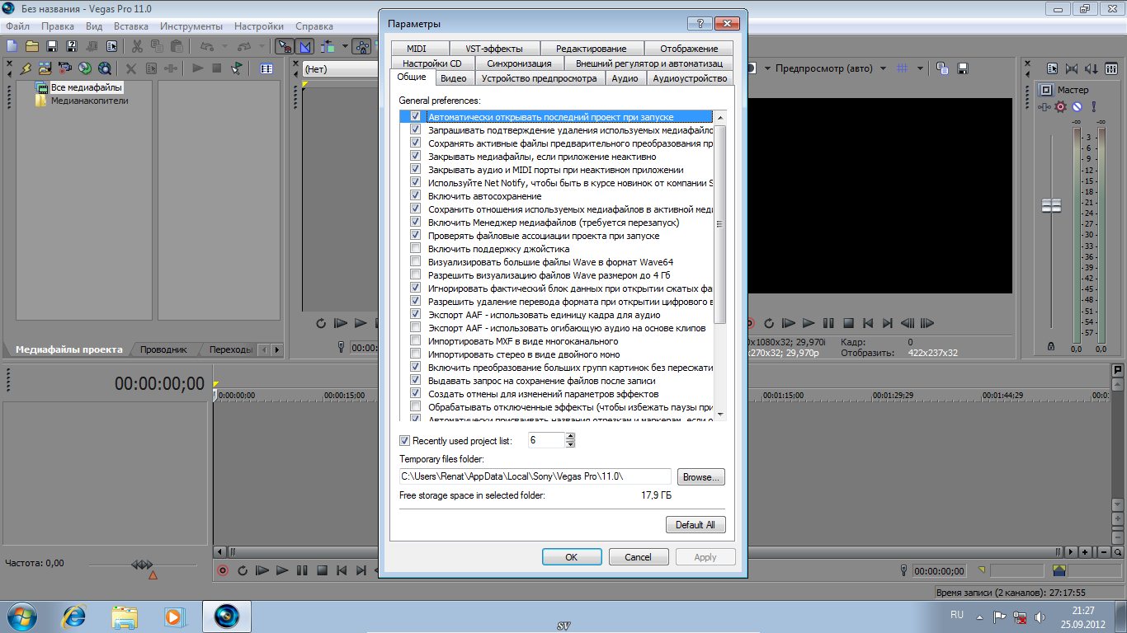Open the Master FX gear icon
Screen dimensions: 1127x633
(x=1061, y=107)
